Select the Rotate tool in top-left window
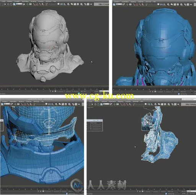Screen dimensions: 196x195 11,4
